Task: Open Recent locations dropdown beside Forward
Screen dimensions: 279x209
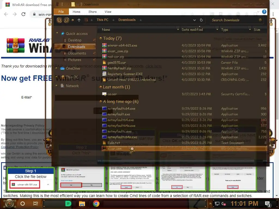Action: 72,20
